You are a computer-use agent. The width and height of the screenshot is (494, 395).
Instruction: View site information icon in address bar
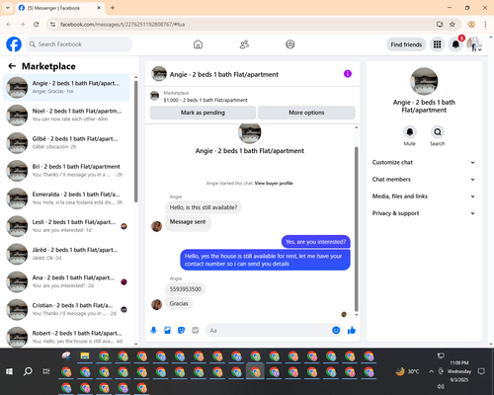tap(52, 25)
